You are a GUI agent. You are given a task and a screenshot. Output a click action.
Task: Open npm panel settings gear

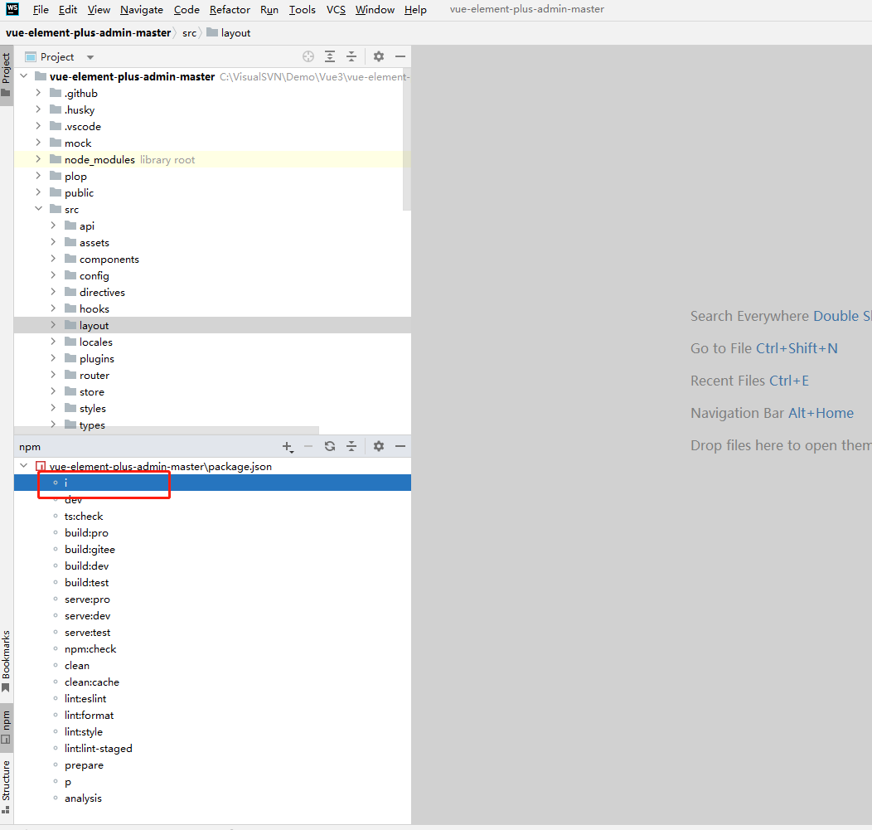[379, 446]
